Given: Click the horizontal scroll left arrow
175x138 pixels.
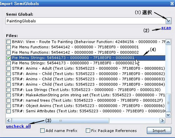Looking at the screenshot, I should click(x=9, y=121).
